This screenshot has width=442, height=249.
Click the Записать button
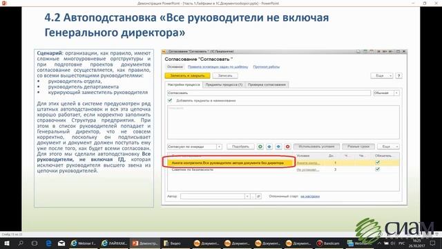click(x=225, y=75)
